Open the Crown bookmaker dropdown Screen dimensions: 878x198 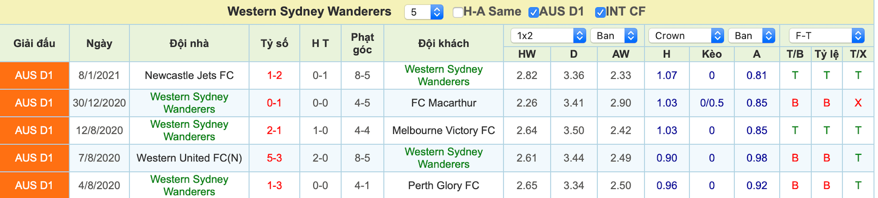pos(686,36)
